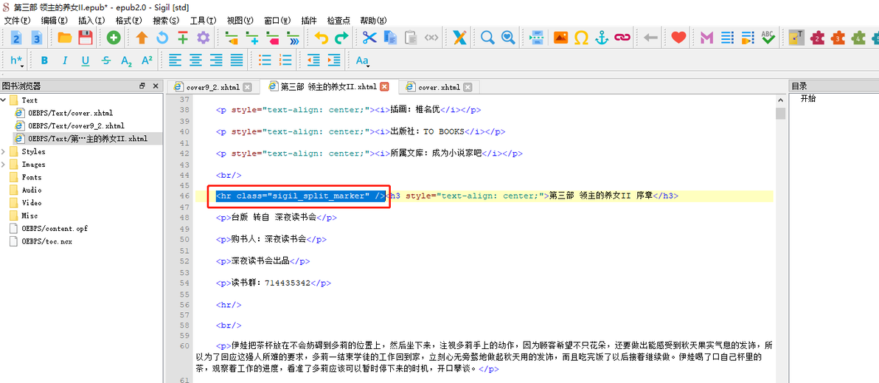Select the Fonts folder
The height and width of the screenshot is (383, 879).
coord(32,177)
